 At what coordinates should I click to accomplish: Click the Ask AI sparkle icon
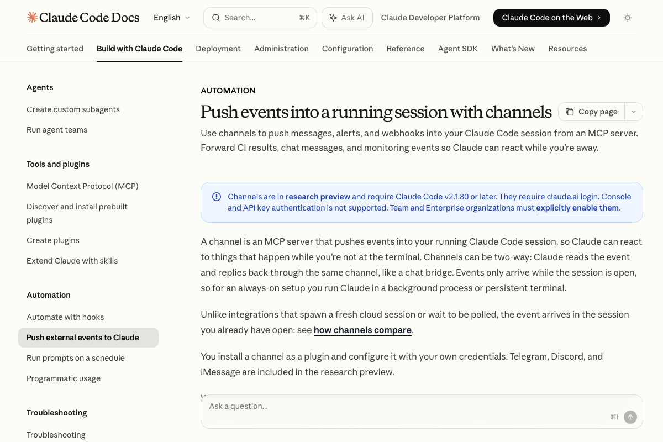pyautogui.click(x=333, y=17)
